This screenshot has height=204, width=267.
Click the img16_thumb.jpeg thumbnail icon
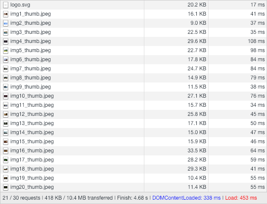coord(6,151)
